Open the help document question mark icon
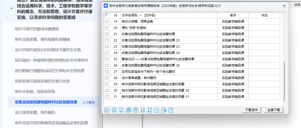The image size is (301, 128). (171, 110)
